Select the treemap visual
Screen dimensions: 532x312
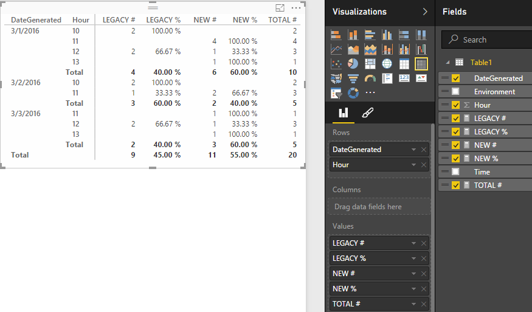370,64
